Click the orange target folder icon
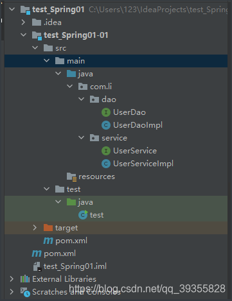232x301 pixels. 48,228
